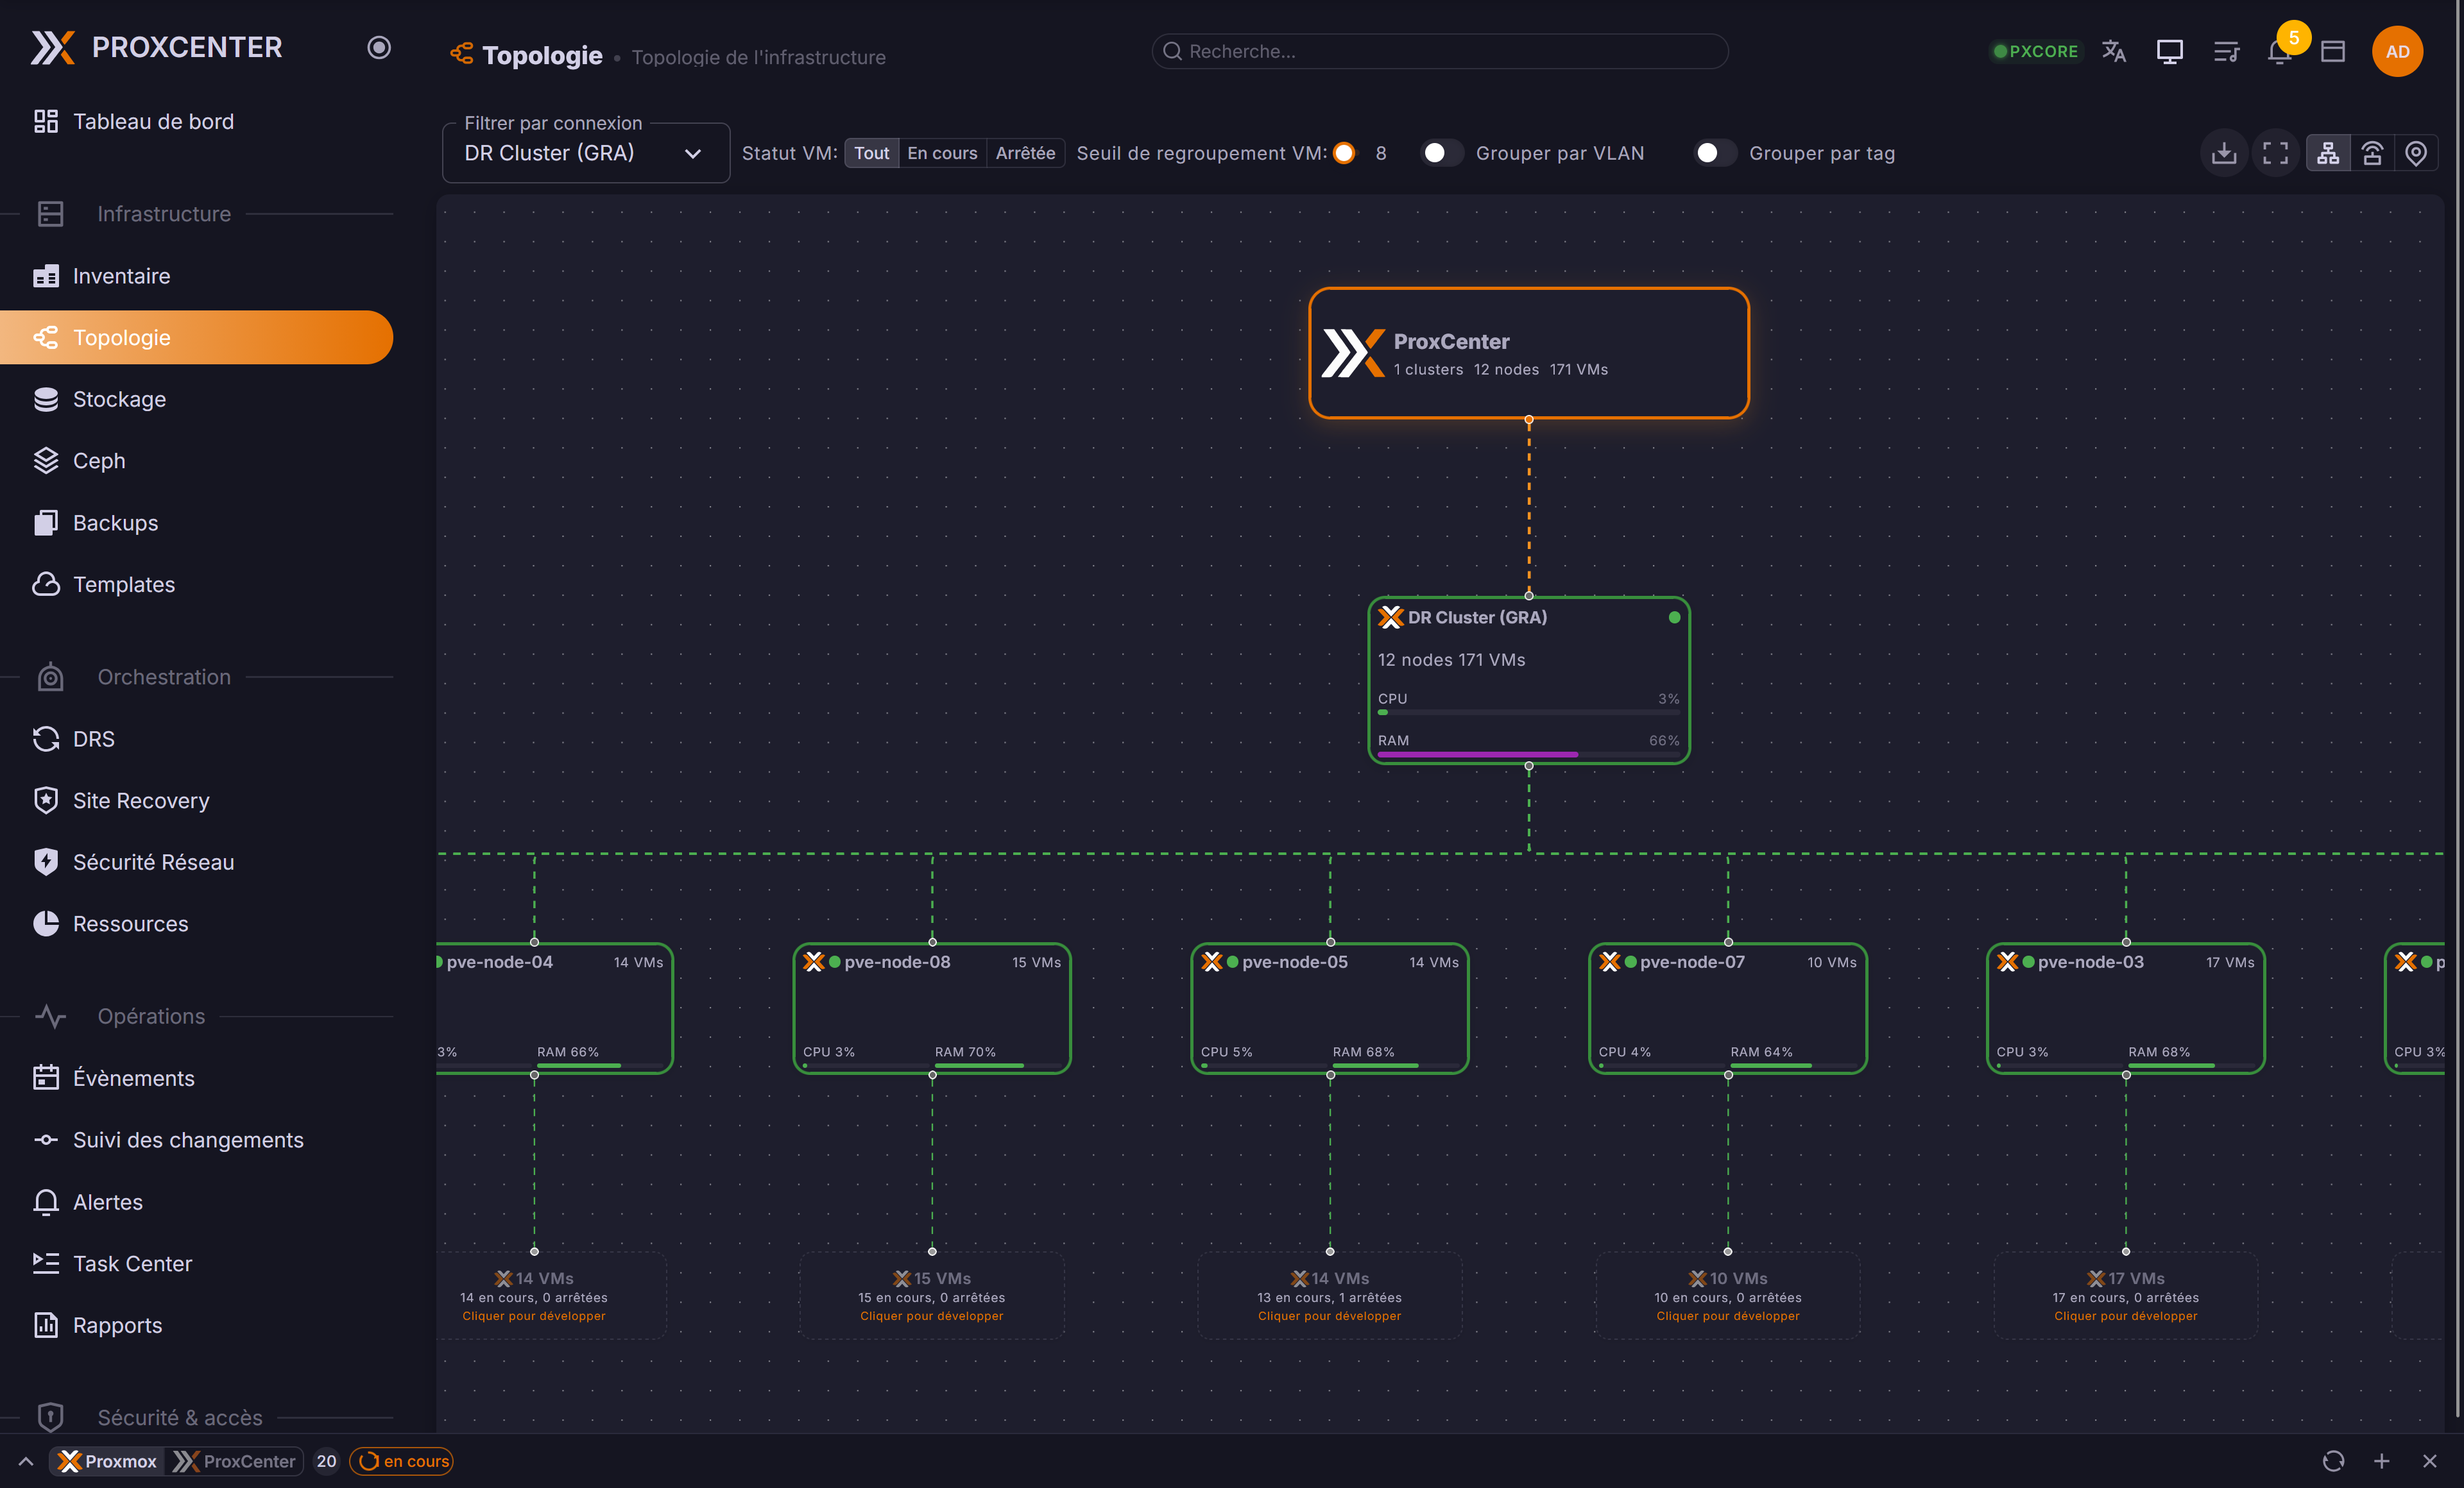The width and height of the screenshot is (2464, 1488).
Task: Expand the 17 VMs group under pve-node-03
Action: [x=2126, y=1296]
